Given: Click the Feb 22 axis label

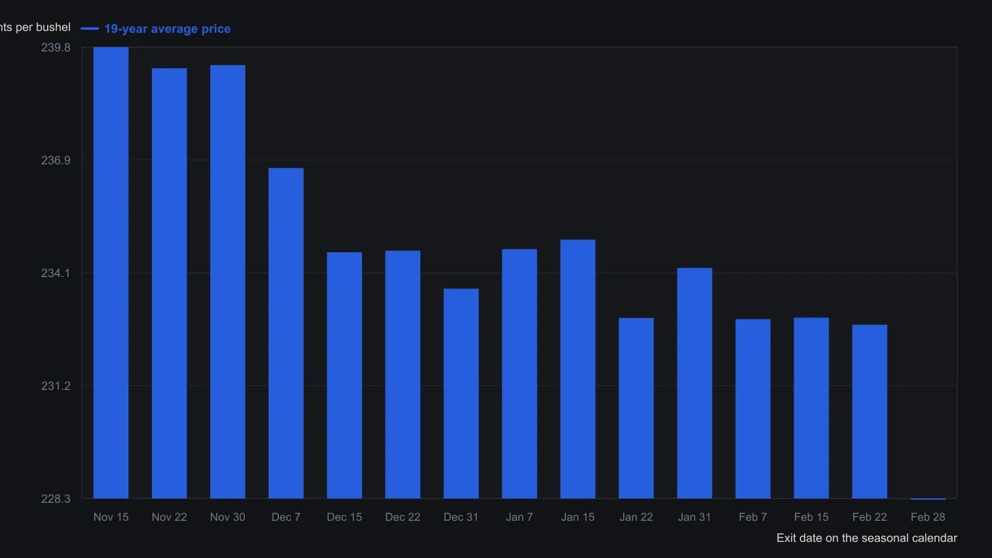Looking at the screenshot, I should click(x=869, y=517).
